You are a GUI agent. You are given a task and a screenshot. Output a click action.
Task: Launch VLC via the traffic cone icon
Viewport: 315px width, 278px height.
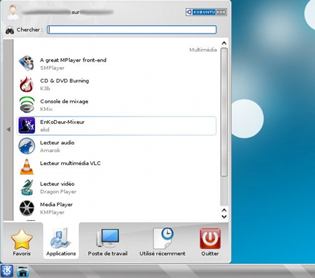coord(27,167)
